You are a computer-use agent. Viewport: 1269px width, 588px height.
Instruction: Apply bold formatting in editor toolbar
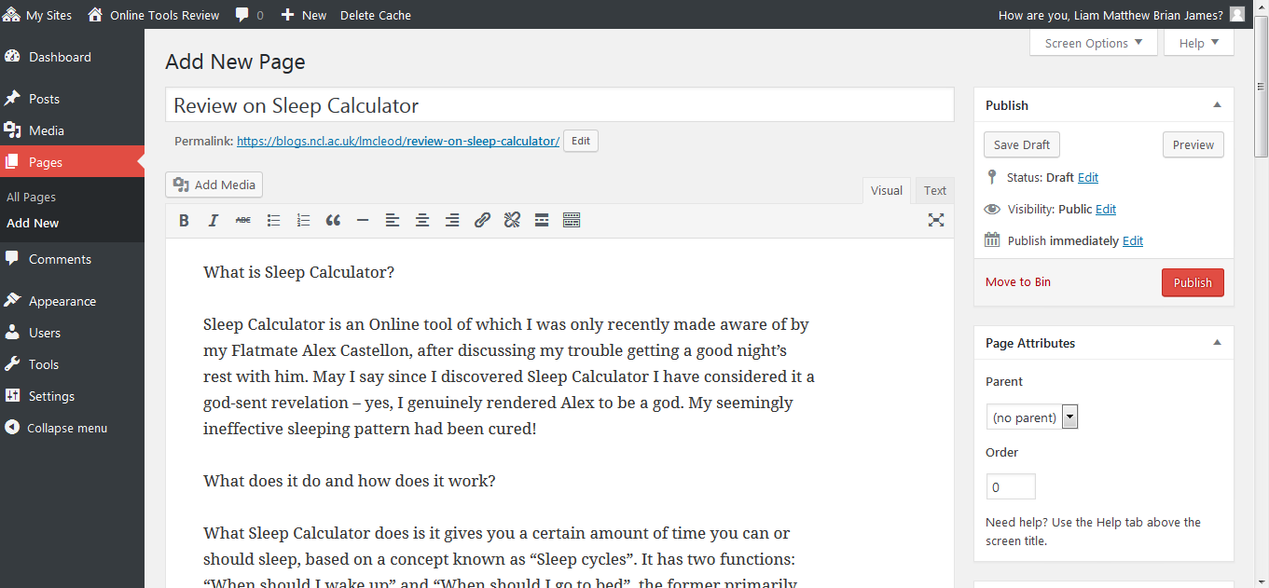point(184,220)
